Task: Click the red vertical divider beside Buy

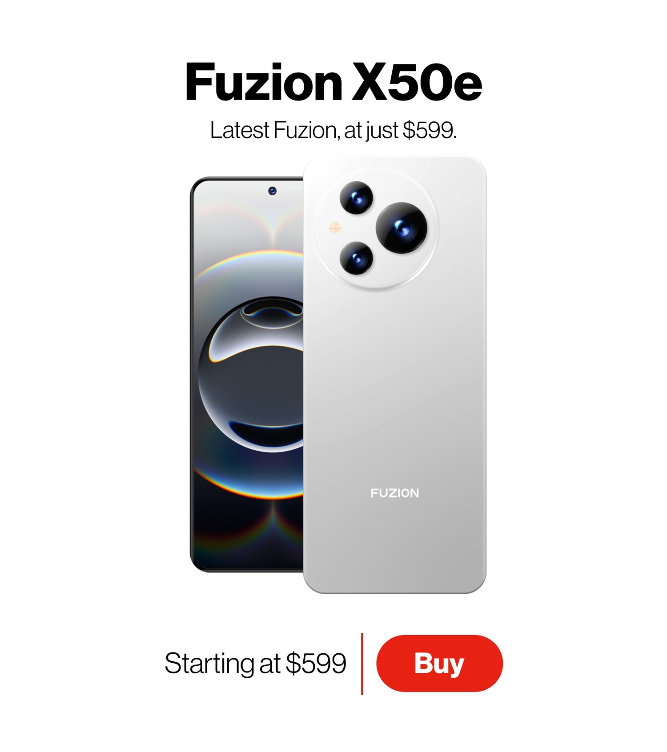Action: pos(362,664)
